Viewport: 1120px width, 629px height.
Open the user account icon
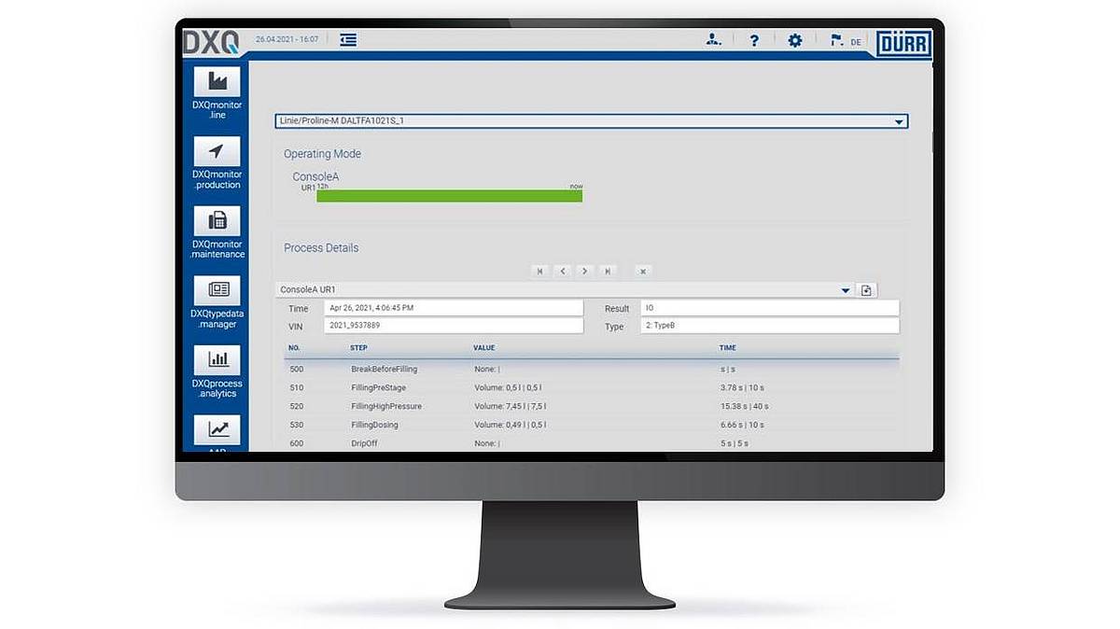pos(714,40)
